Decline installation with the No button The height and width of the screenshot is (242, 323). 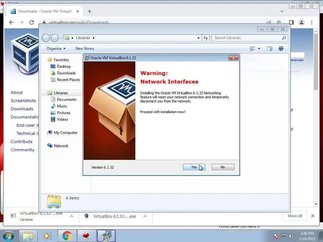[223, 167]
